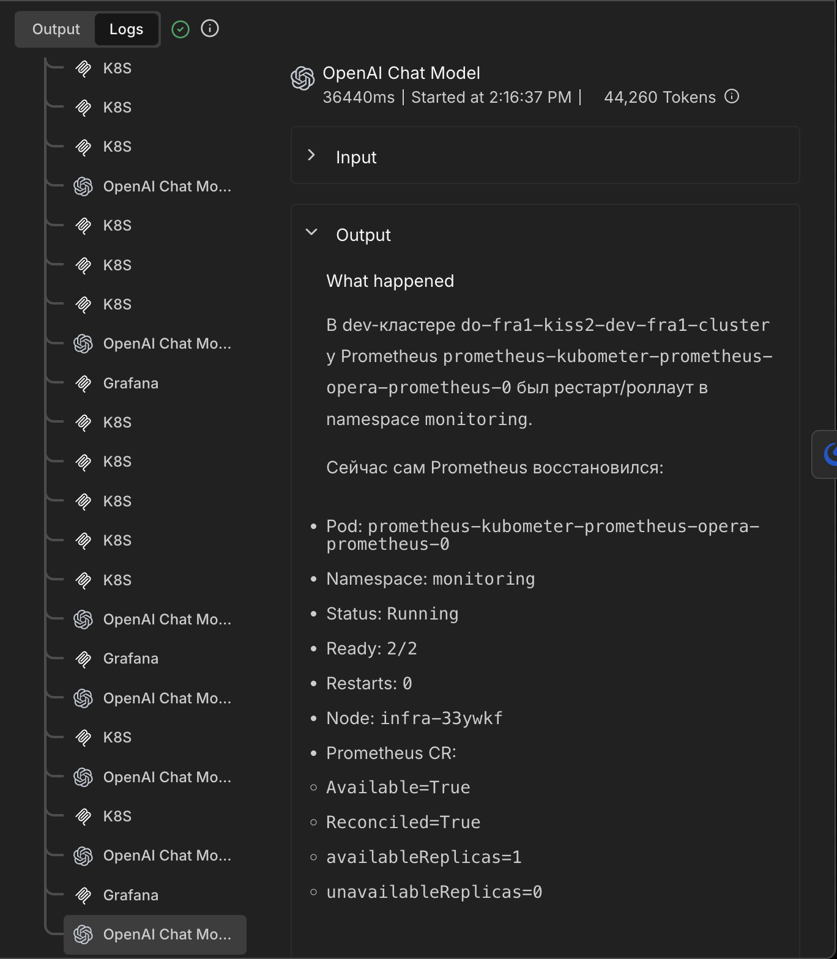Viewport: 837px width, 959px height.
Task: Click the "36440ms" duration value
Action: [359, 97]
